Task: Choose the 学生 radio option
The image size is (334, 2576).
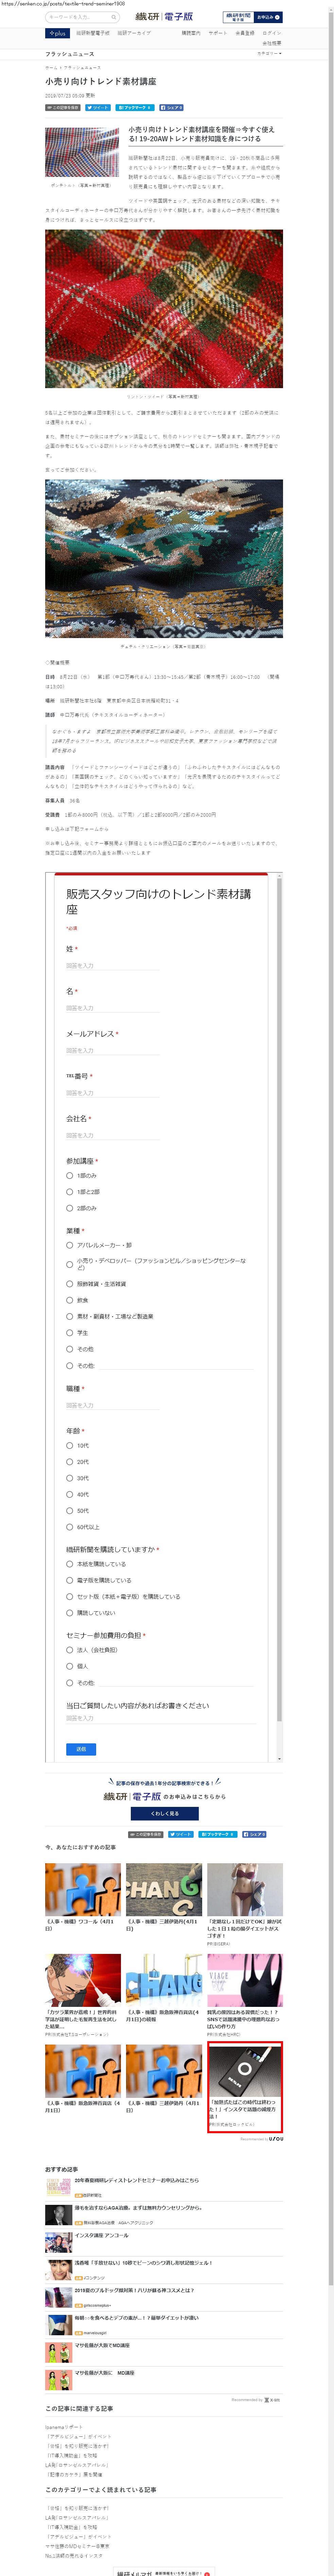Action: coord(70,1332)
